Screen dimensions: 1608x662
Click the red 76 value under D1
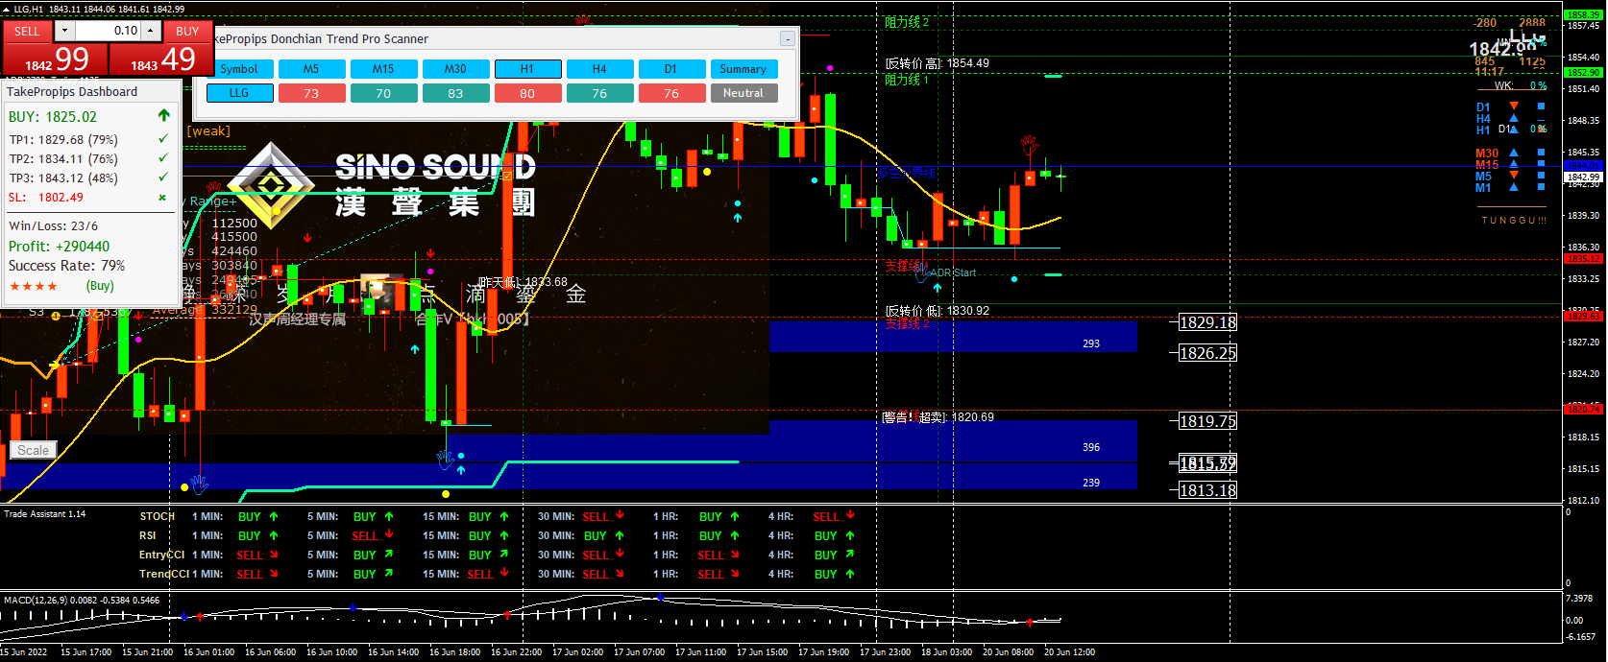pyautogui.click(x=671, y=93)
